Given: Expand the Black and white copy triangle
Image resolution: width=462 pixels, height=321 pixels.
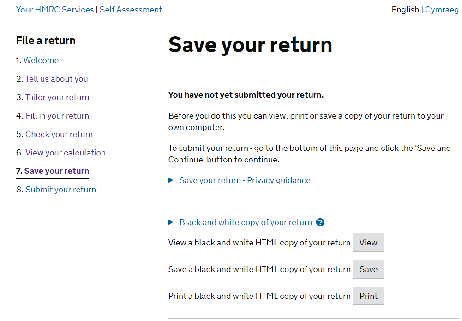Looking at the screenshot, I should tap(171, 222).
